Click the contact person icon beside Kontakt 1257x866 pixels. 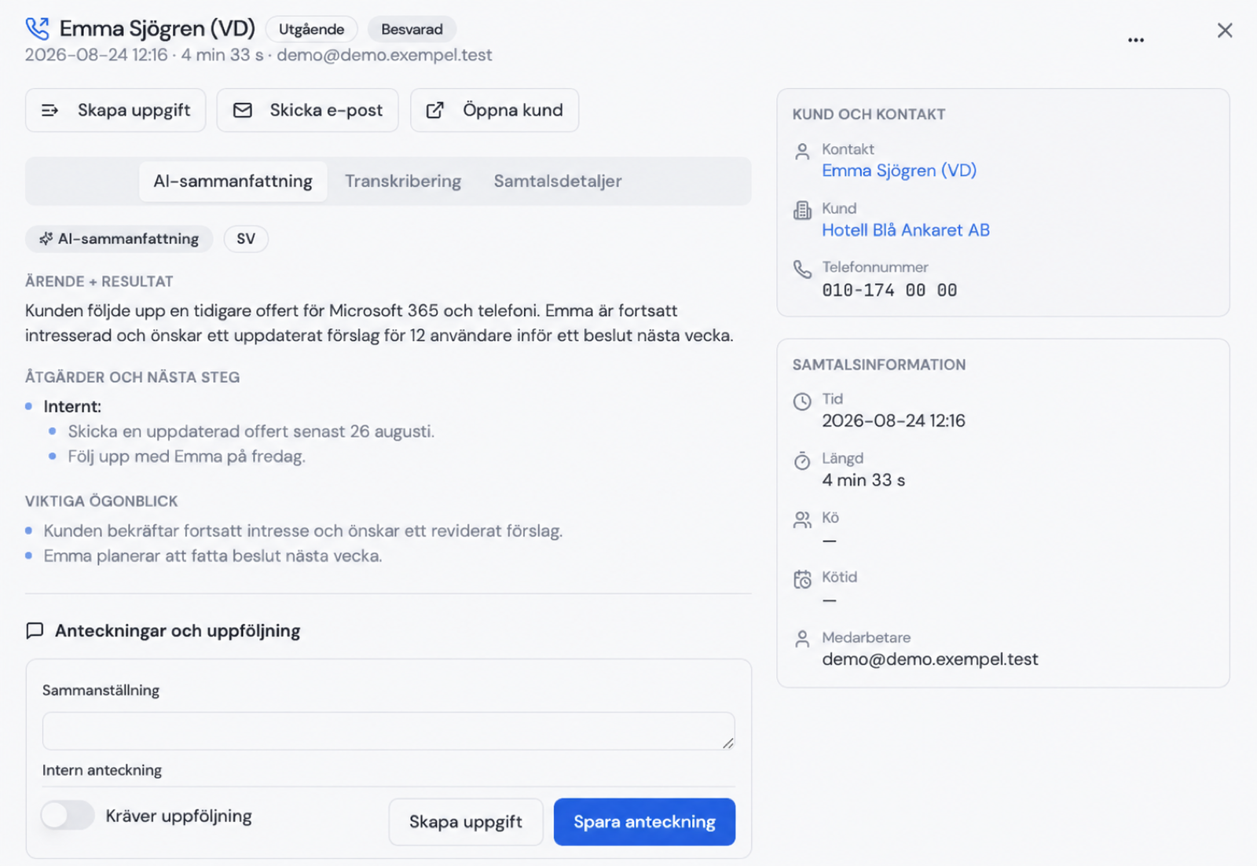[x=802, y=152]
